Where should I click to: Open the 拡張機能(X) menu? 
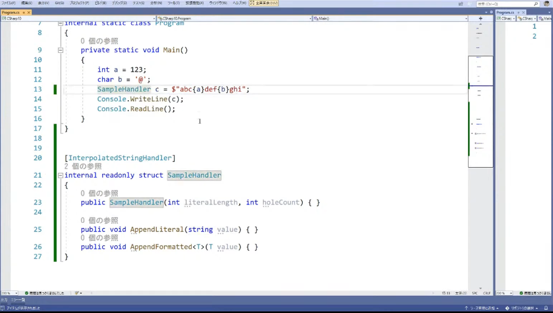(x=195, y=3)
